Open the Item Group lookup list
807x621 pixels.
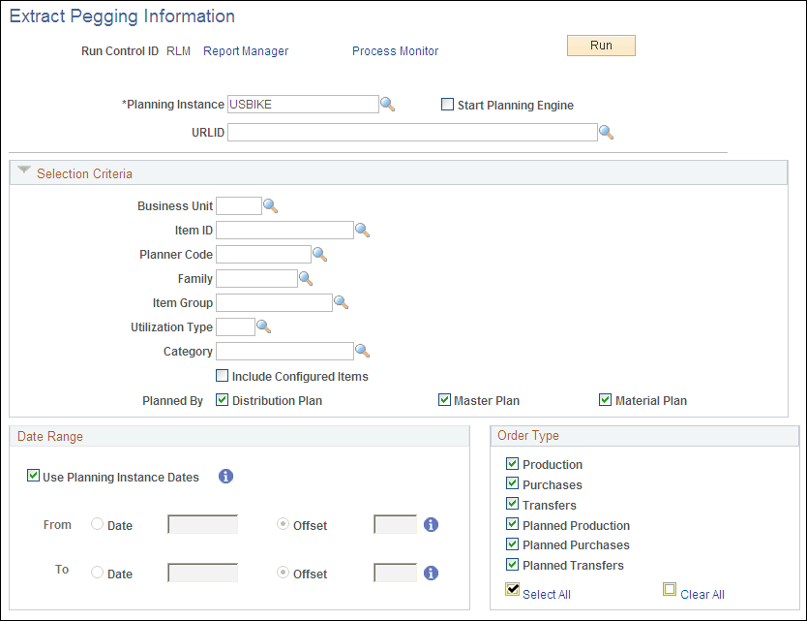341,302
